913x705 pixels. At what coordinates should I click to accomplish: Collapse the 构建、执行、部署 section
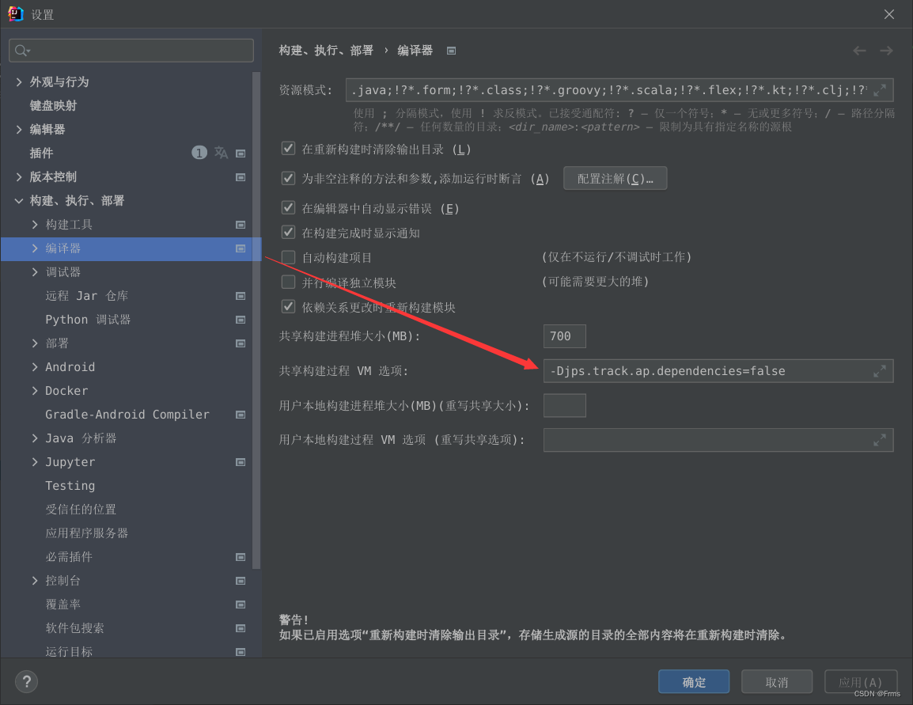[x=20, y=200]
